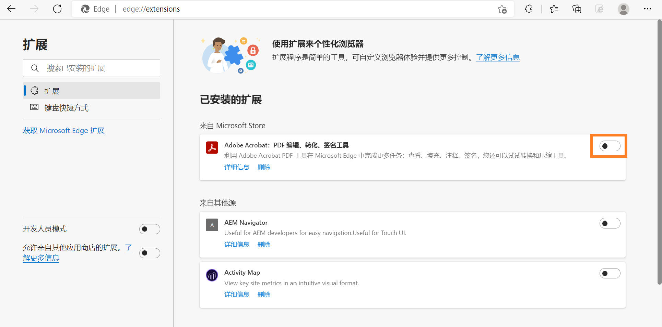
Task: Focus the 搜索已安装的扩展 search field
Action: coord(92,68)
